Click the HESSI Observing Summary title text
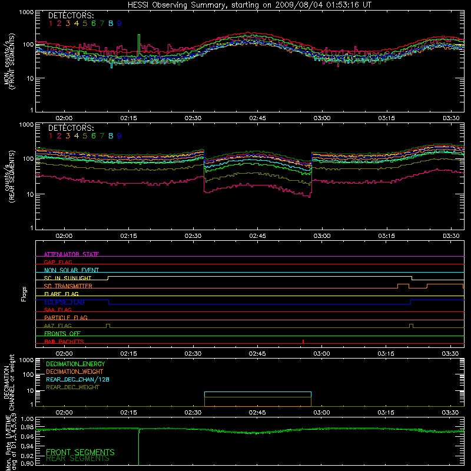 [249, 5]
